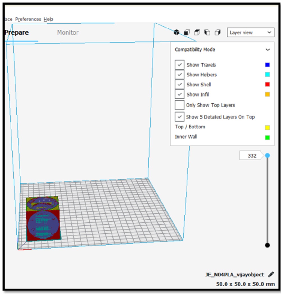Click the cyan Helpers color swatch

pos(268,75)
